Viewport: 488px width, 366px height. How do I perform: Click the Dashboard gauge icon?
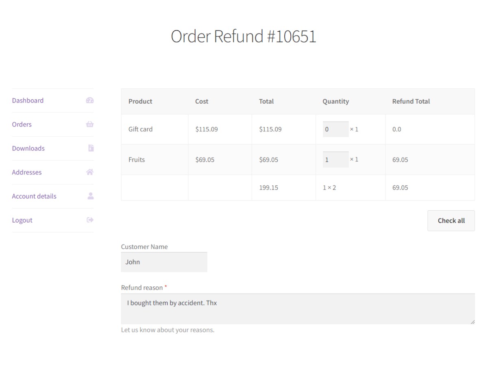(x=90, y=100)
